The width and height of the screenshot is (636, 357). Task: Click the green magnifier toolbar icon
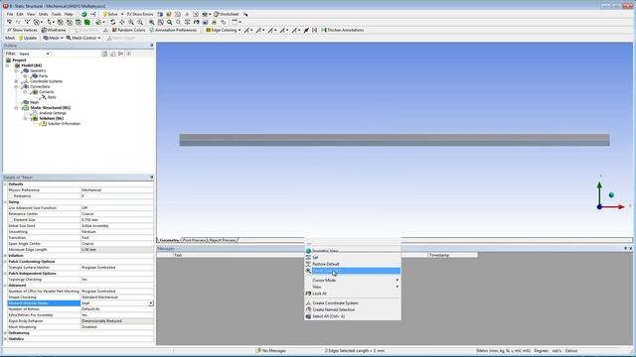tap(170, 22)
